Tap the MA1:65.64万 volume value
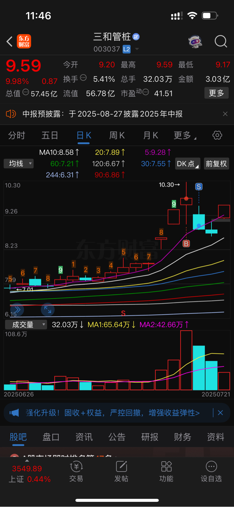234x507 pixels. [x=112, y=325]
